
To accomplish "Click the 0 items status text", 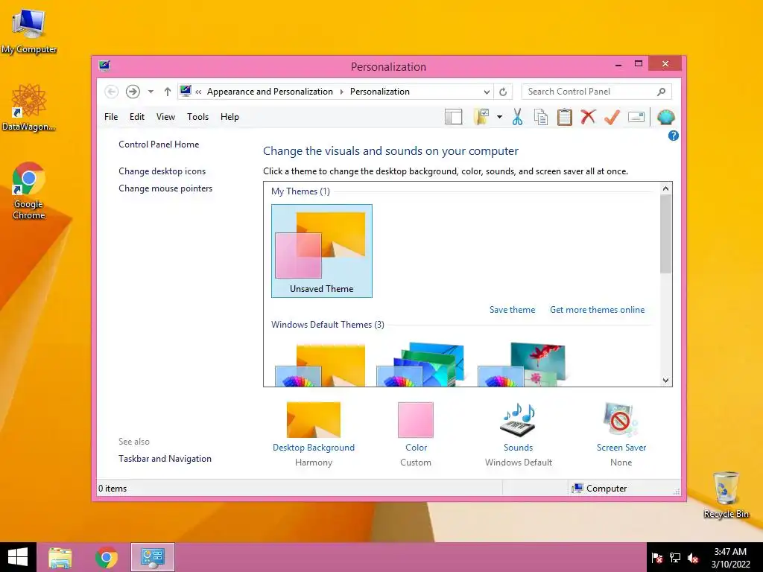I will (113, 489).
